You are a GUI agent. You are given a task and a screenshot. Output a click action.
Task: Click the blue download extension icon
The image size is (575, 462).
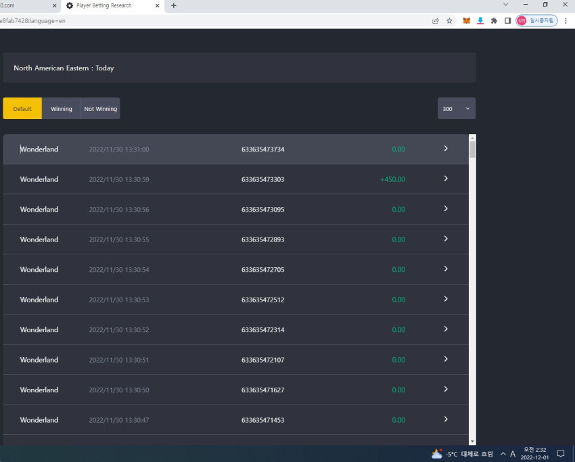point(480,21)
